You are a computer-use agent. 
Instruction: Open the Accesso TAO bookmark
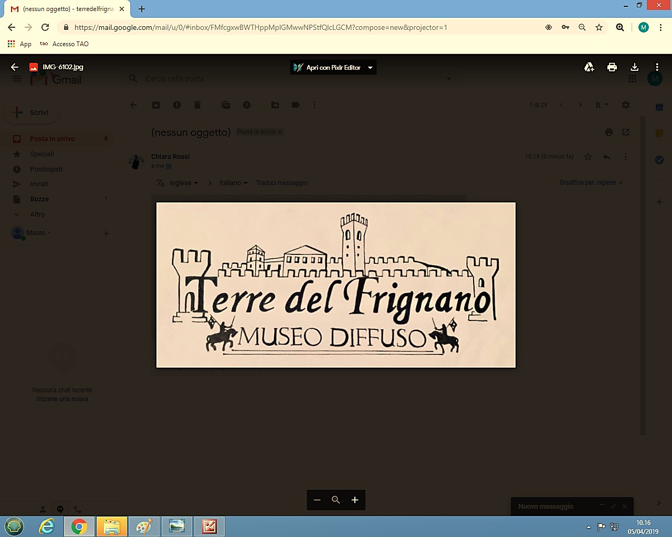point(65,44)
